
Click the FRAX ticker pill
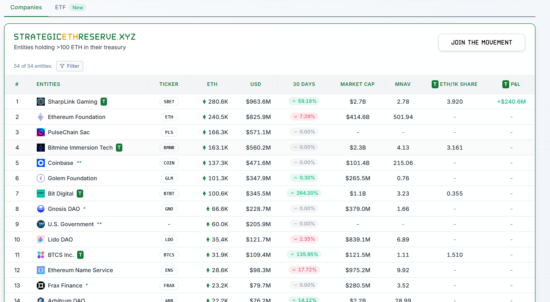tap(169, 285)
